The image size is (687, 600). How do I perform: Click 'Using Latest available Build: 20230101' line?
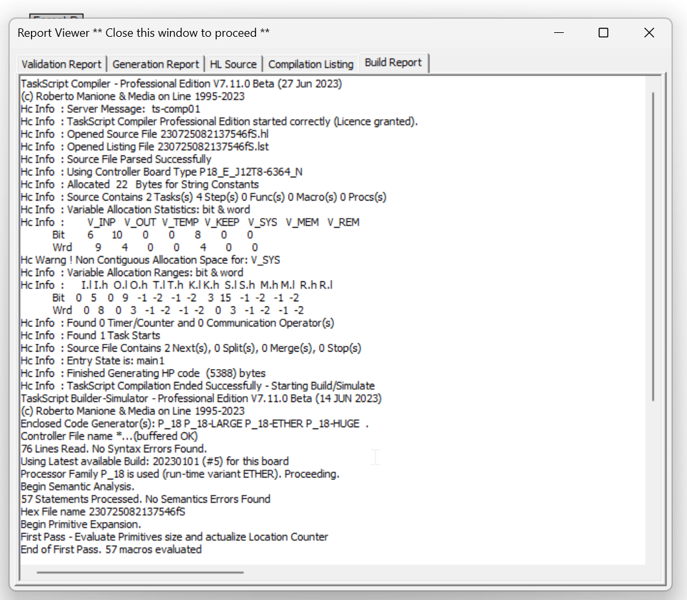click(155, 461)
